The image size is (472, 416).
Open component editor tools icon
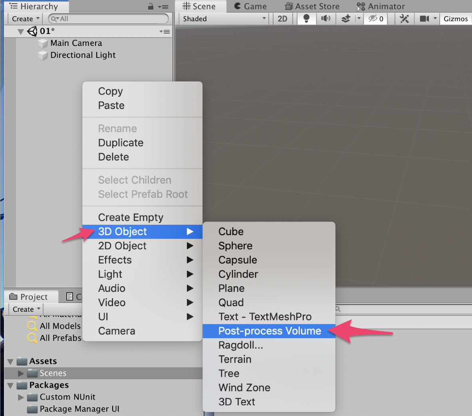404,19
